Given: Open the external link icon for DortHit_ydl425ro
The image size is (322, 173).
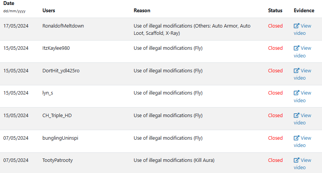Looking at the screenshot, I should [x=296, y=70].
